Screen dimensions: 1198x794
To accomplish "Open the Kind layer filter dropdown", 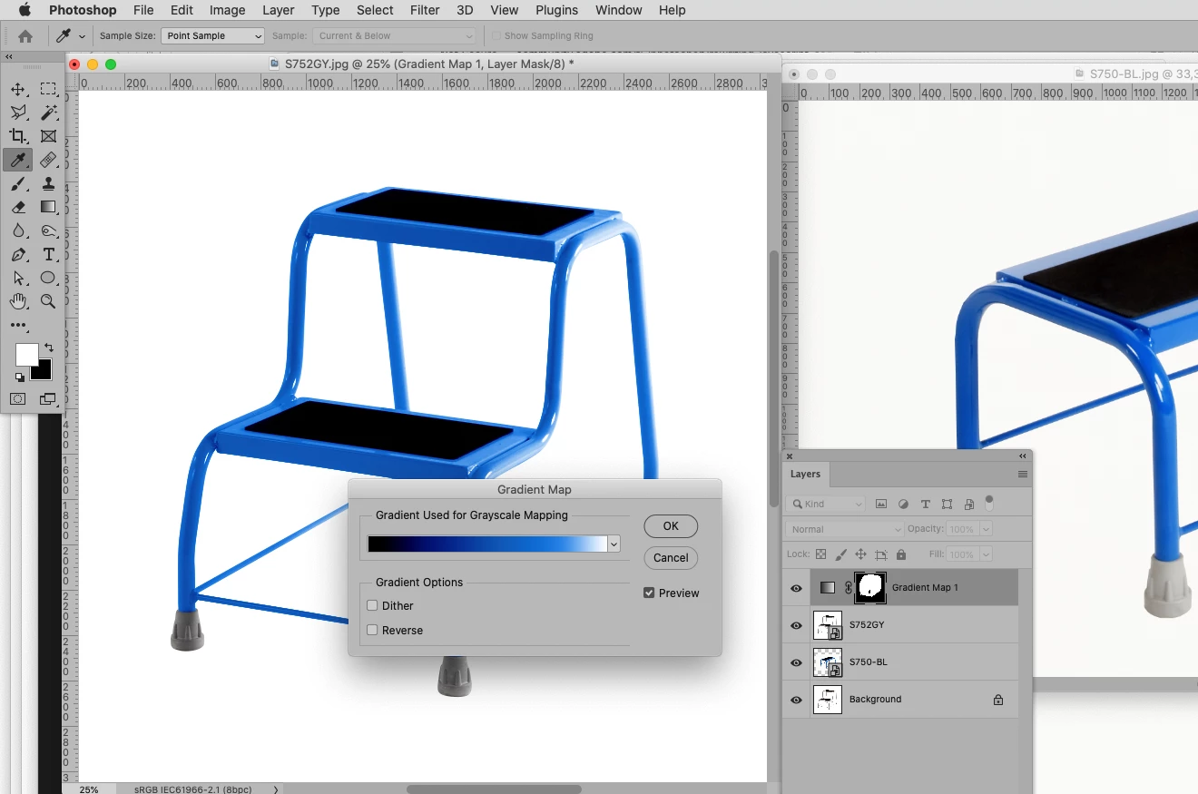I will point(827,505).
